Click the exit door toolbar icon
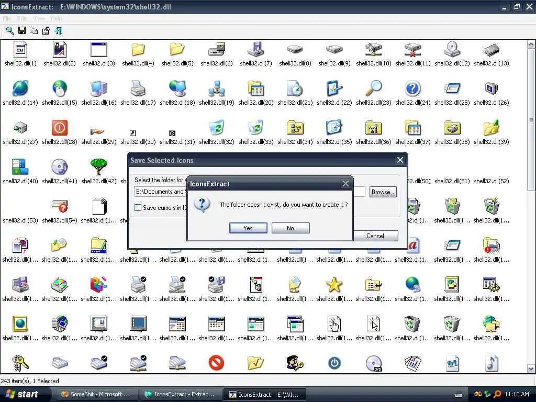536x402 pixels. coord(59,31)
